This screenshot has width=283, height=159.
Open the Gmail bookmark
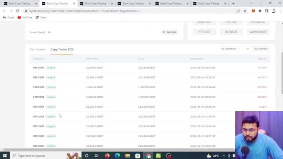click(8, 18)
